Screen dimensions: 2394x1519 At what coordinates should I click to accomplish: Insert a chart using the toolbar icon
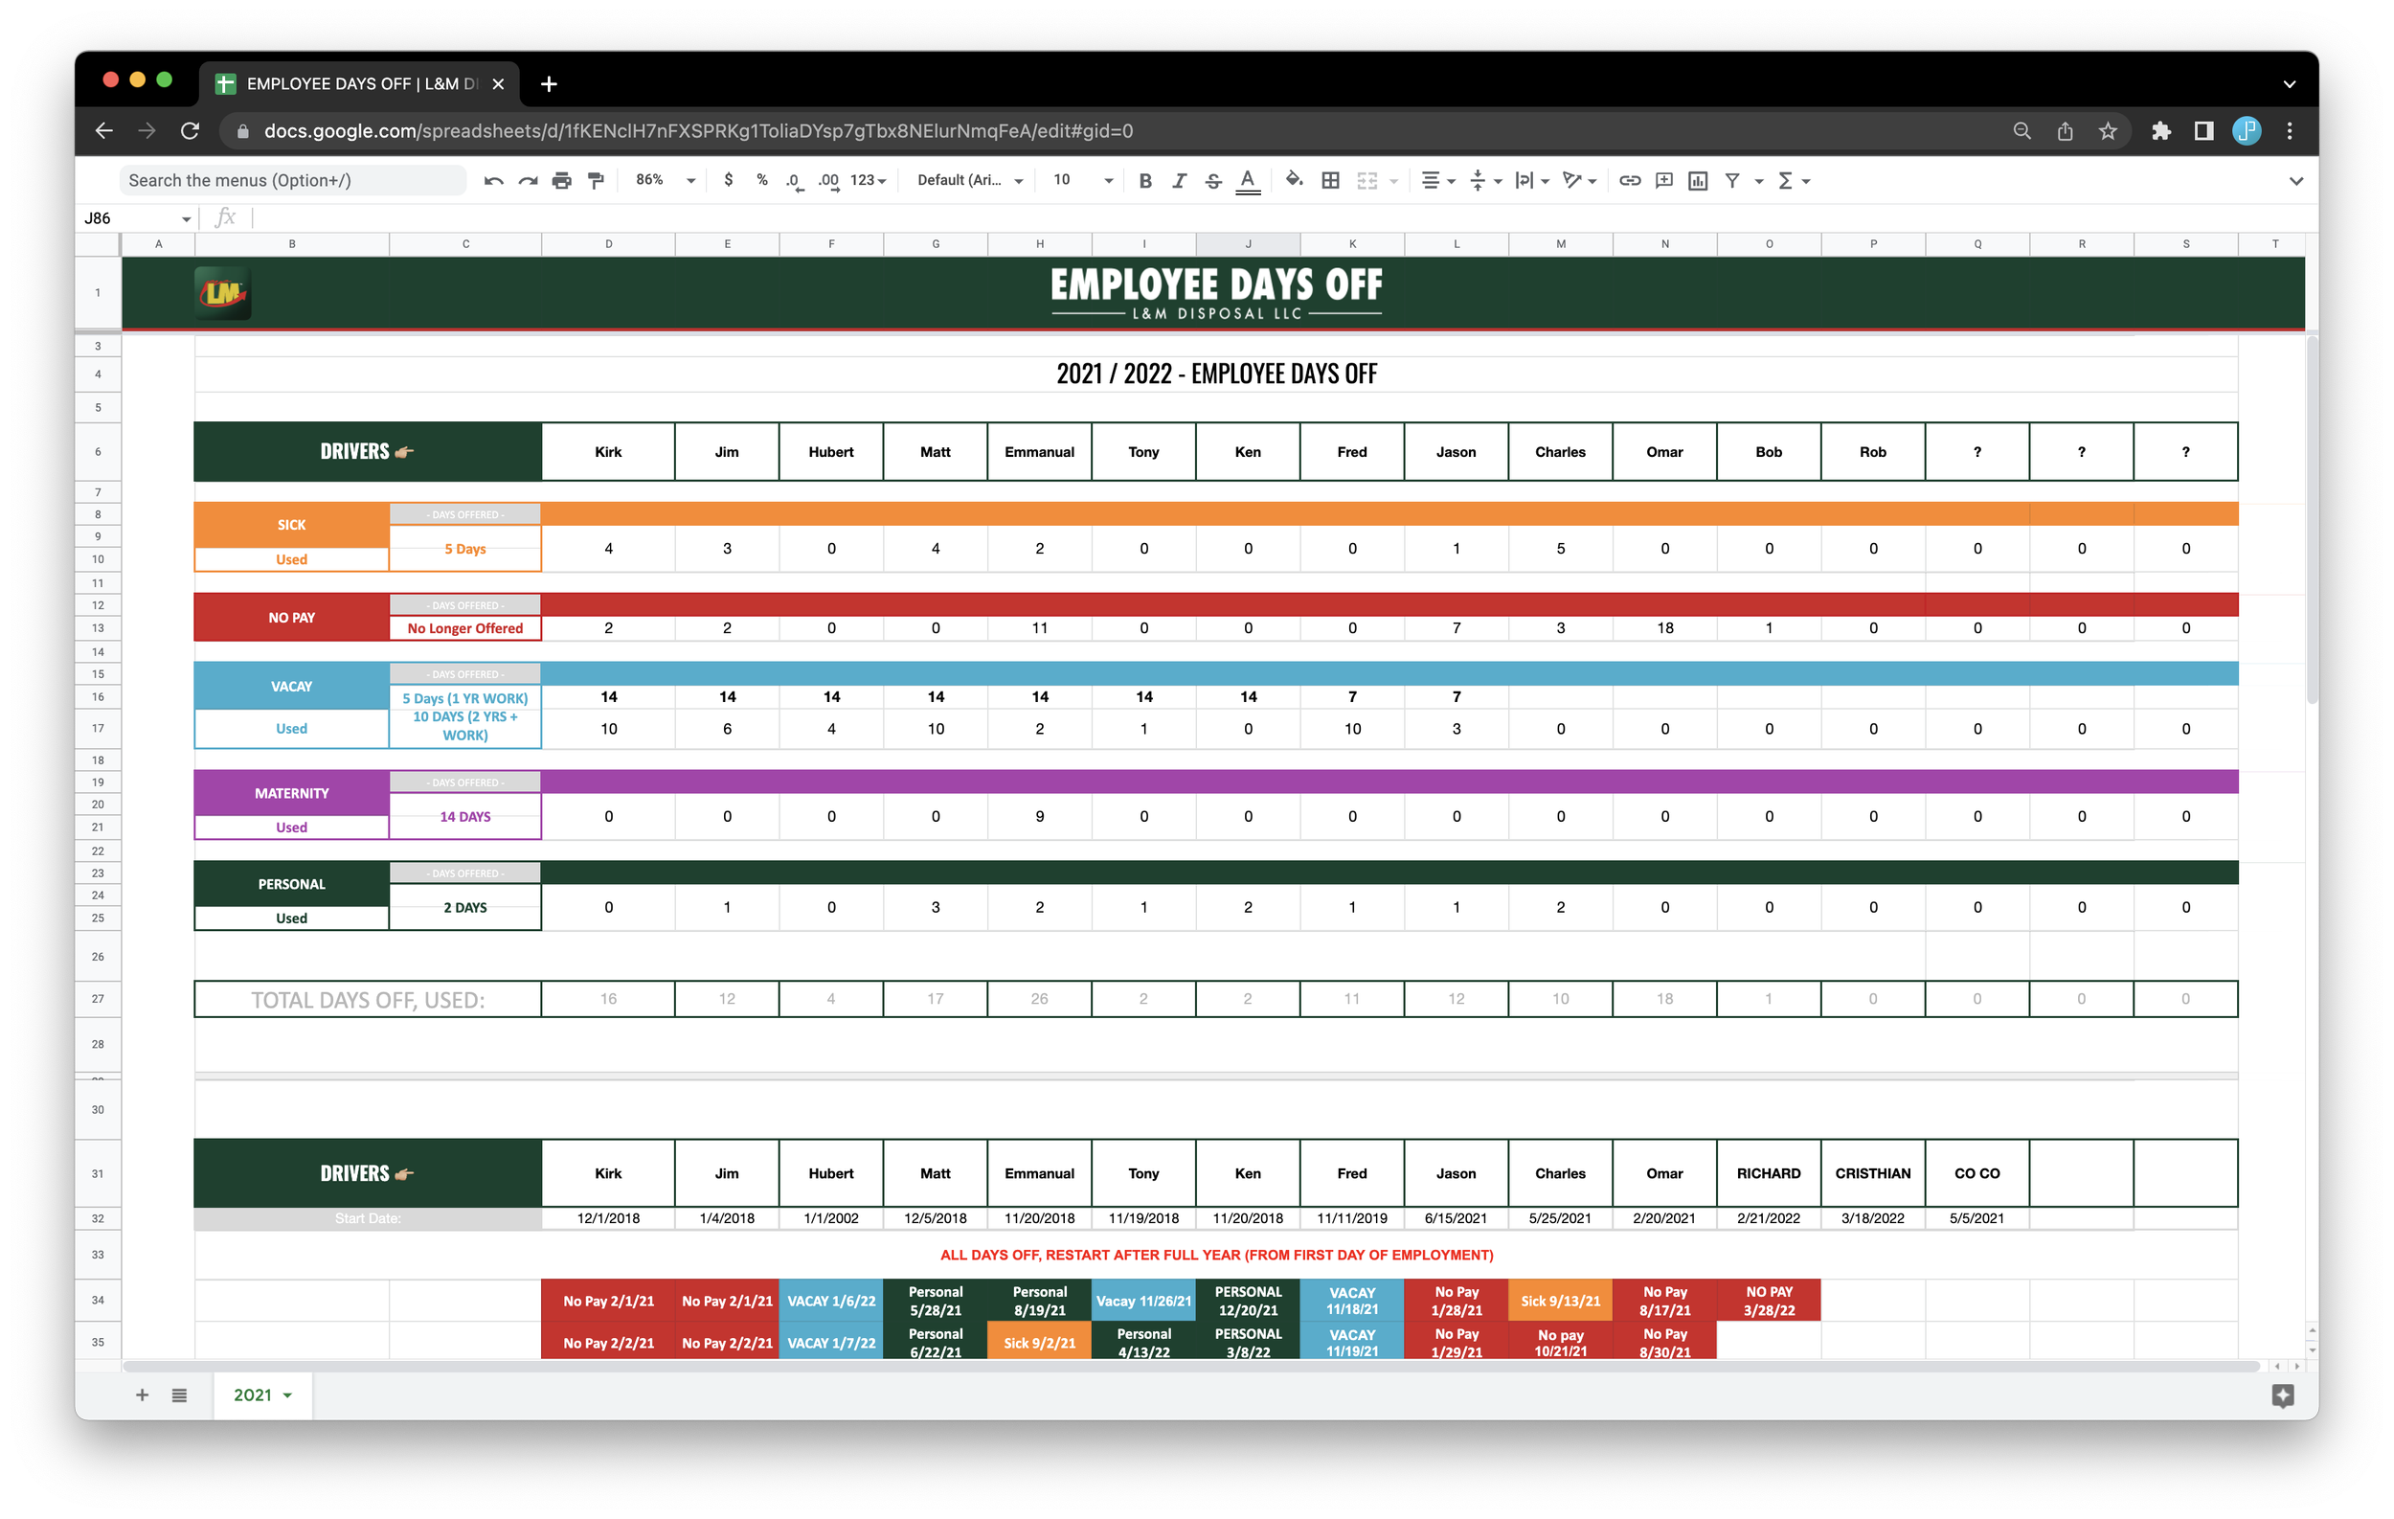[1698, 180]
